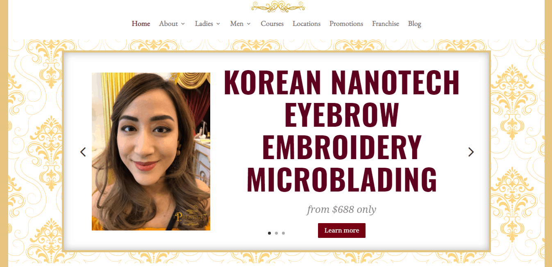552x267 pixels.
Task: Click the Learn more button
Action: tap(342, 230)
